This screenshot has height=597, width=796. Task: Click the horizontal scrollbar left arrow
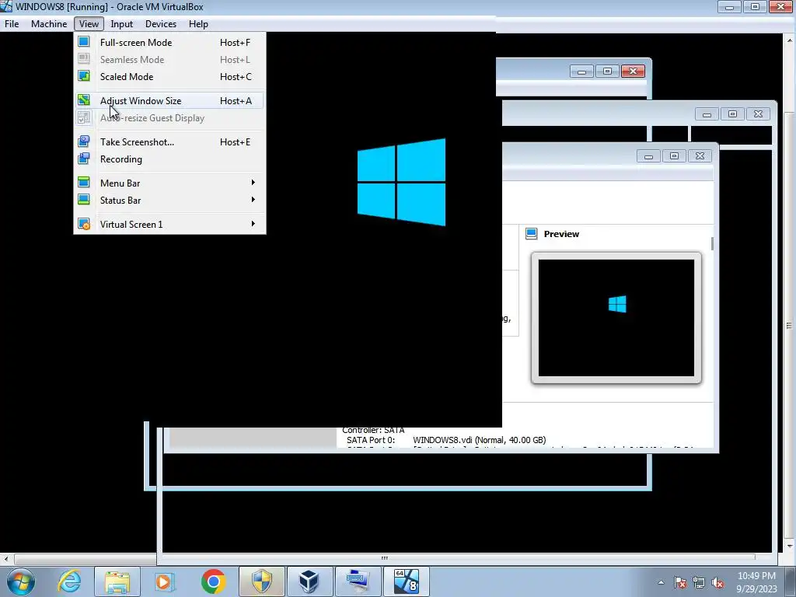tap(6, 559)
